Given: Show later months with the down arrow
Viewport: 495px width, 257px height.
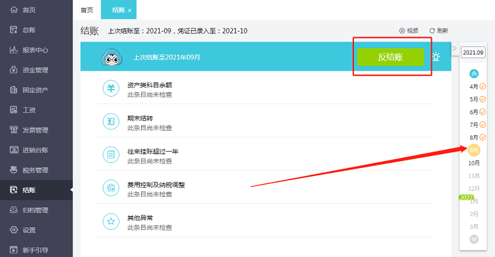Looking at the screenshot, I should 474,239.
